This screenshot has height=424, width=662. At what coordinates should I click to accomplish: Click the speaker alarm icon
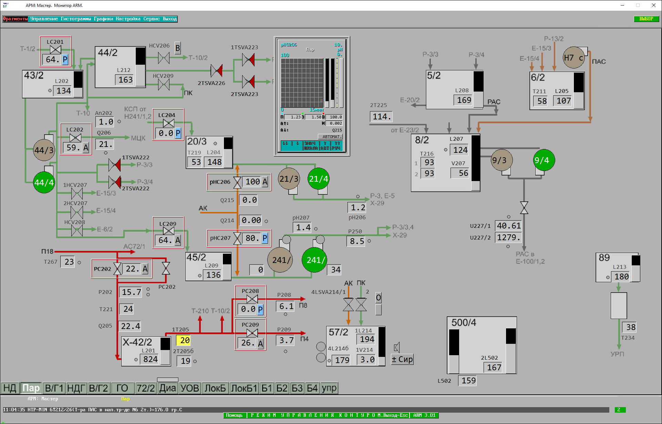click(x=397, y=347)
